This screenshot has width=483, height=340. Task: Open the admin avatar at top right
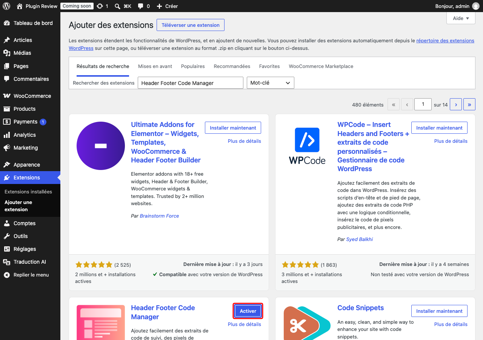[475, 6]
